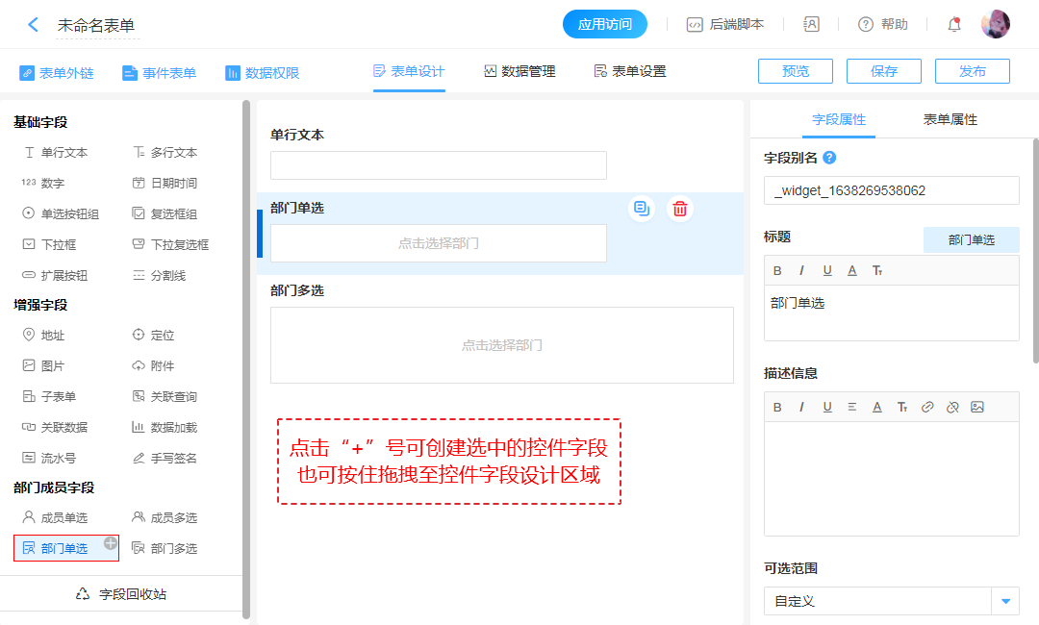Click the help question mark by 字段别名

pyautogui.click(x=829, y=158)
